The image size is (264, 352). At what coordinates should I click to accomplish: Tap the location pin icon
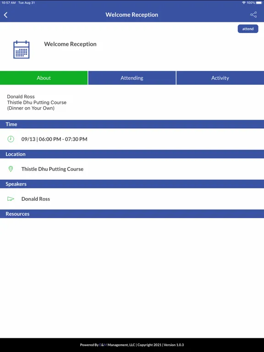(x=11, y=169)
